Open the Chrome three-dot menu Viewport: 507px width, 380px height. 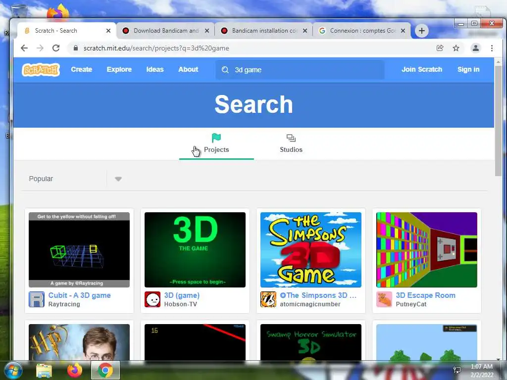(492, 48)
